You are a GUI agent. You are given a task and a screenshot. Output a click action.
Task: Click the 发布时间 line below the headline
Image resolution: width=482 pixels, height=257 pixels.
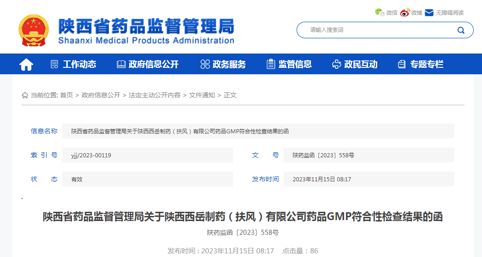coord(221,251)
